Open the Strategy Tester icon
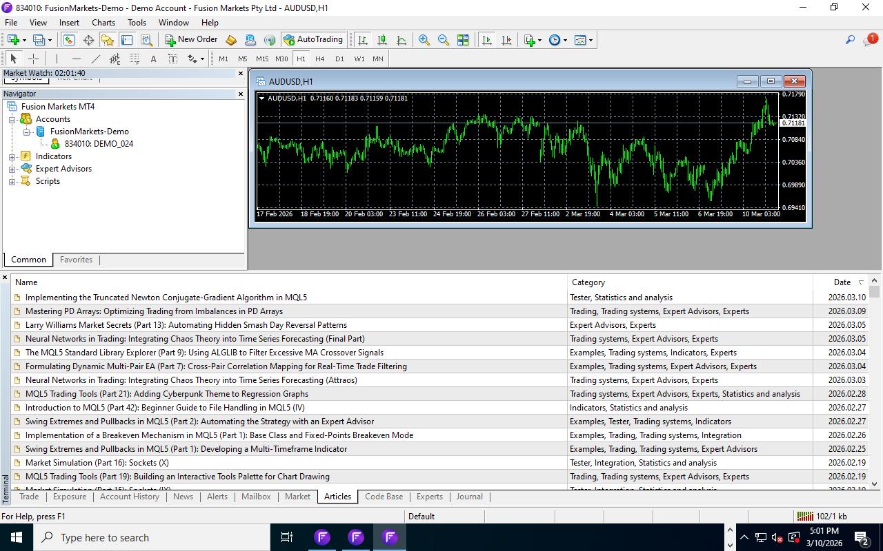The height and width of the screenshot is (551, 883). pos(146,40)
